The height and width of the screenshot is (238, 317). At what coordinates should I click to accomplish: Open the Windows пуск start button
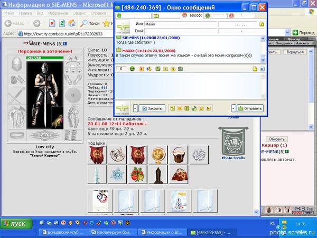pos(16,224)
